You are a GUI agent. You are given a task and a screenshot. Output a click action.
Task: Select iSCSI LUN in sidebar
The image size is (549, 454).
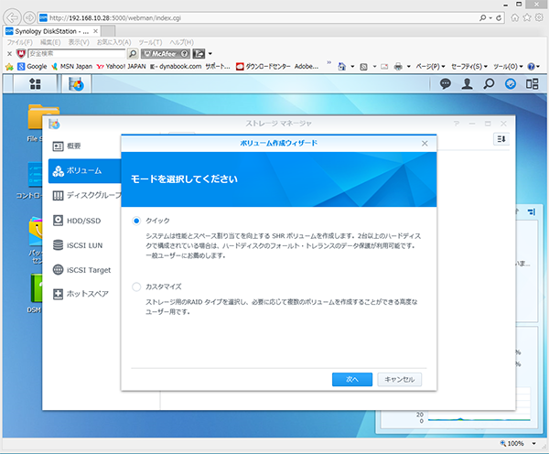click(85, 245)
